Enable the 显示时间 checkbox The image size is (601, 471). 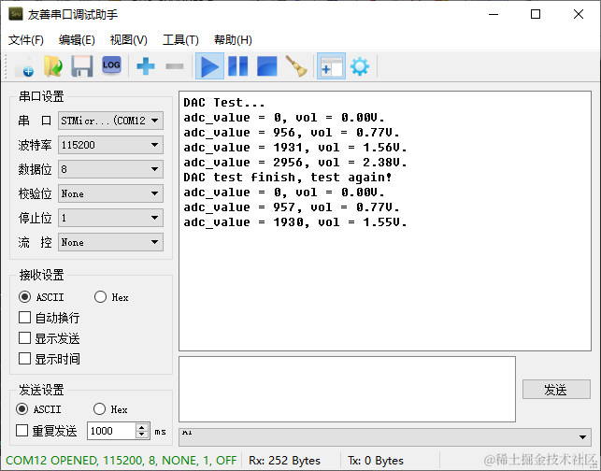(49, 359)
